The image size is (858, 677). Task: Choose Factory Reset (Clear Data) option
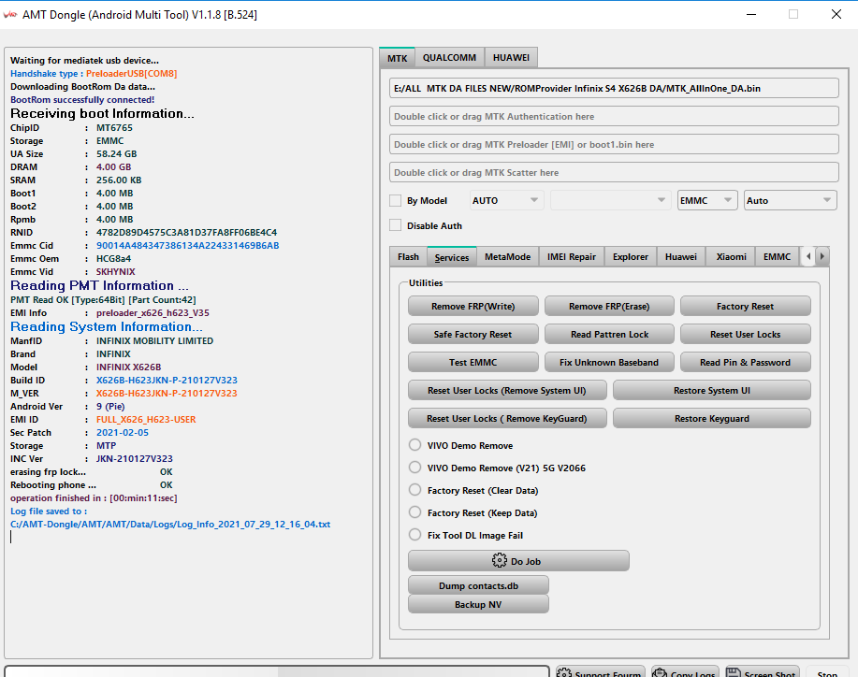pyautogui.click(x=415, y=490)
